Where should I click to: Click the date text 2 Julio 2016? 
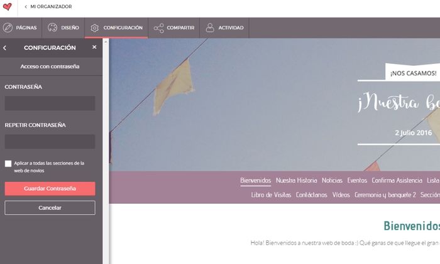pos(413,133)
